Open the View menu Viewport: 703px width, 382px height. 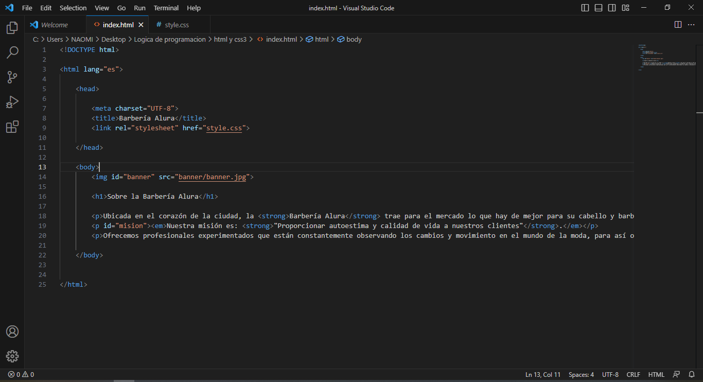pyautogui.click(x=102, y=8)
